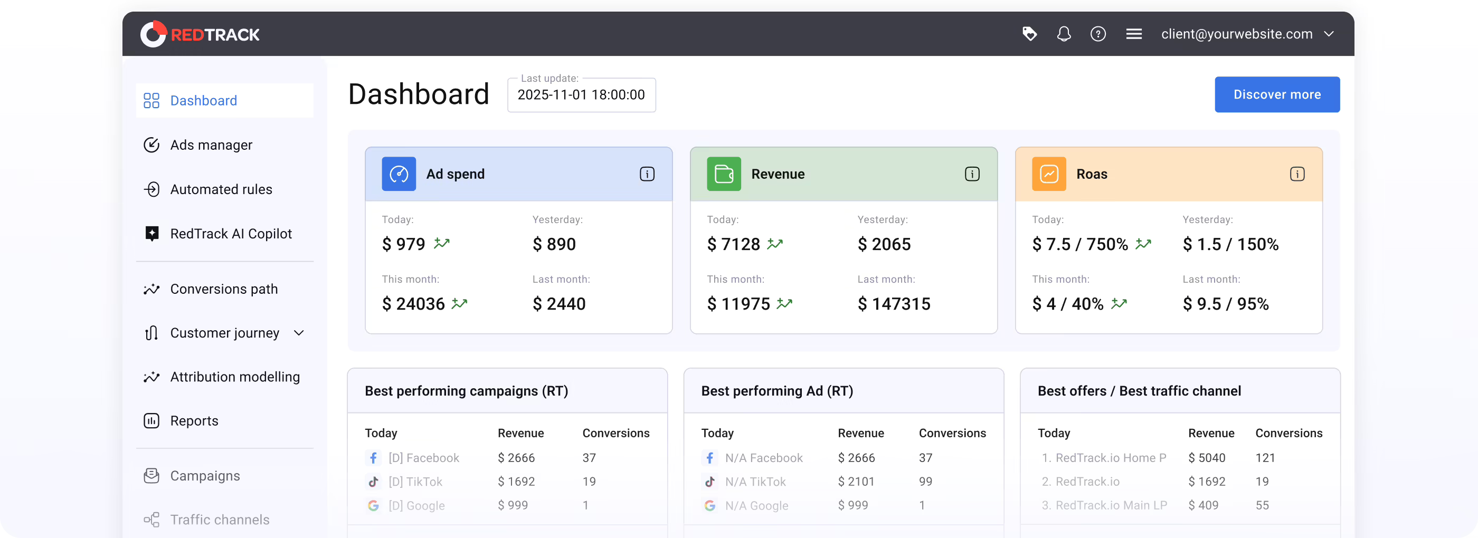Viewport: 1478px width, 538px height.
Task: Select the 1. RedTrack.io Home P offer
Action: pos(1180,458)
